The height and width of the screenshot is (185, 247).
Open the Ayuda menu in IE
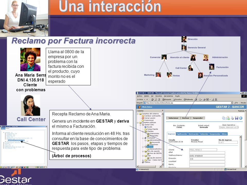pos(177,96)
